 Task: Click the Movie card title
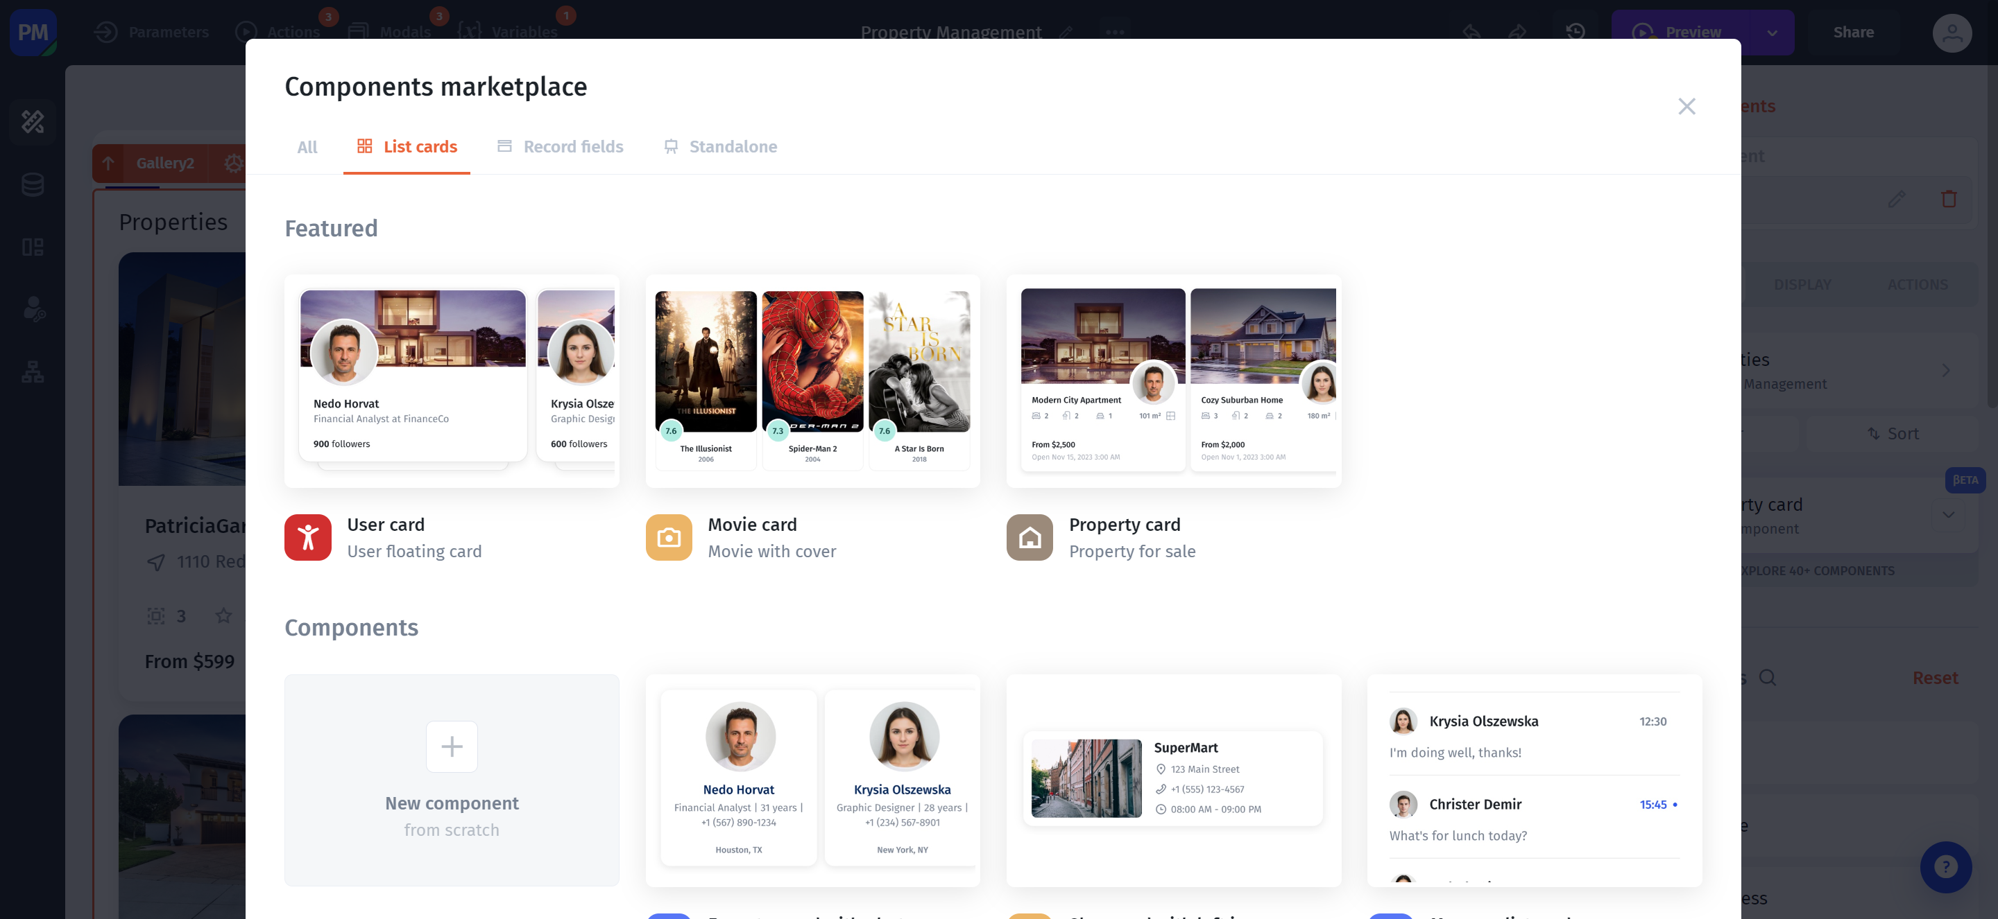pos(751,525)
